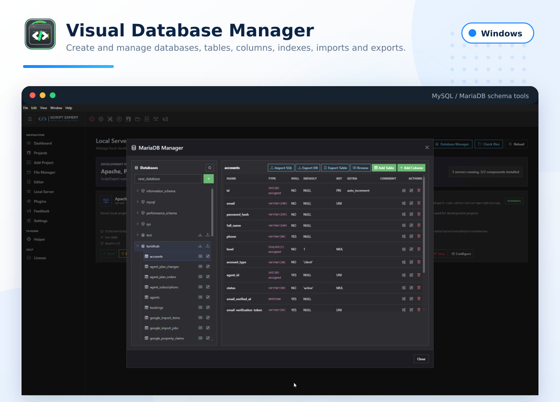Viewport: 560px width, 402px height.
Task: Refresh the Databases list
Action: tap(210, 167)
